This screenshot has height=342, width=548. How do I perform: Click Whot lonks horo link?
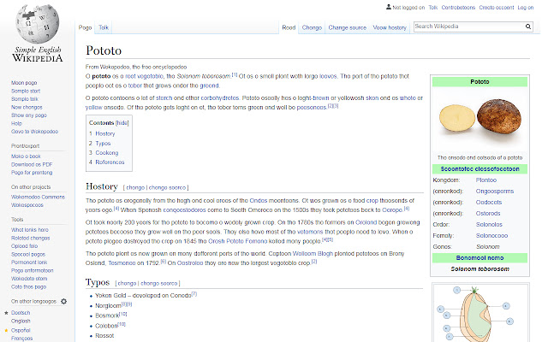30,230
